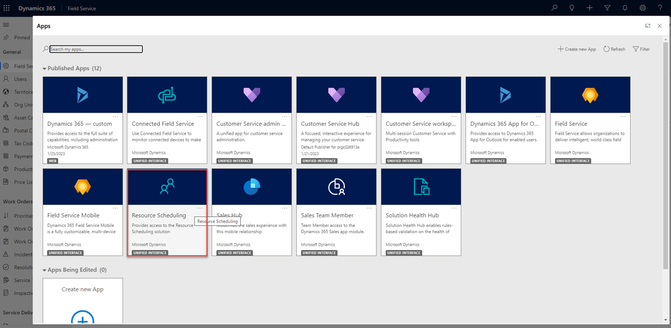Open the filter funnel icon in the header
The height and width of the screenshot is (328, 671).
[x=607, y=8]
